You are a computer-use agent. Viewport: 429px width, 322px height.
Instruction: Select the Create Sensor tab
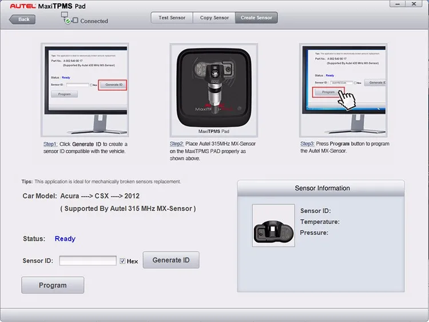tap(256, 18)
